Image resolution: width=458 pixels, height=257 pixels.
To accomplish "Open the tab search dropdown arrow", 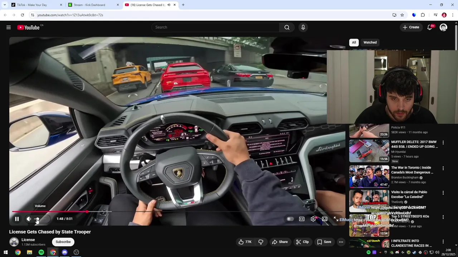I will click(x=5, y=5).
